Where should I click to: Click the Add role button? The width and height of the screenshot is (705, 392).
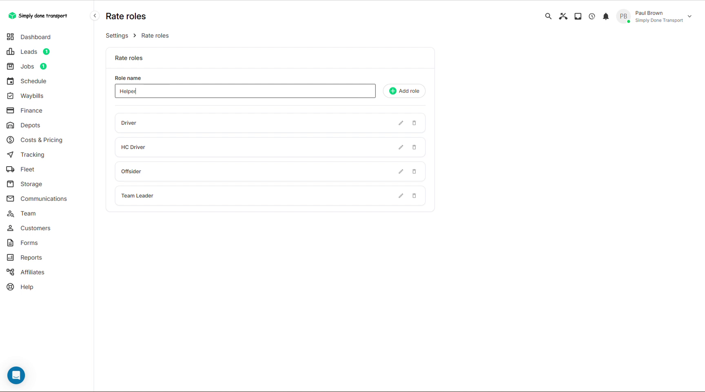404,91
